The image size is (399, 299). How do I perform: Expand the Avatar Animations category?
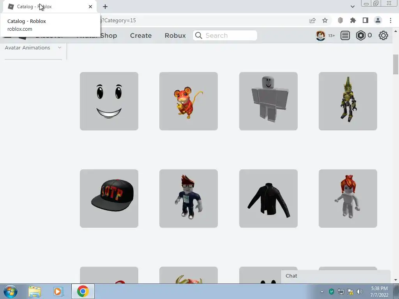(x=33, y=48)
